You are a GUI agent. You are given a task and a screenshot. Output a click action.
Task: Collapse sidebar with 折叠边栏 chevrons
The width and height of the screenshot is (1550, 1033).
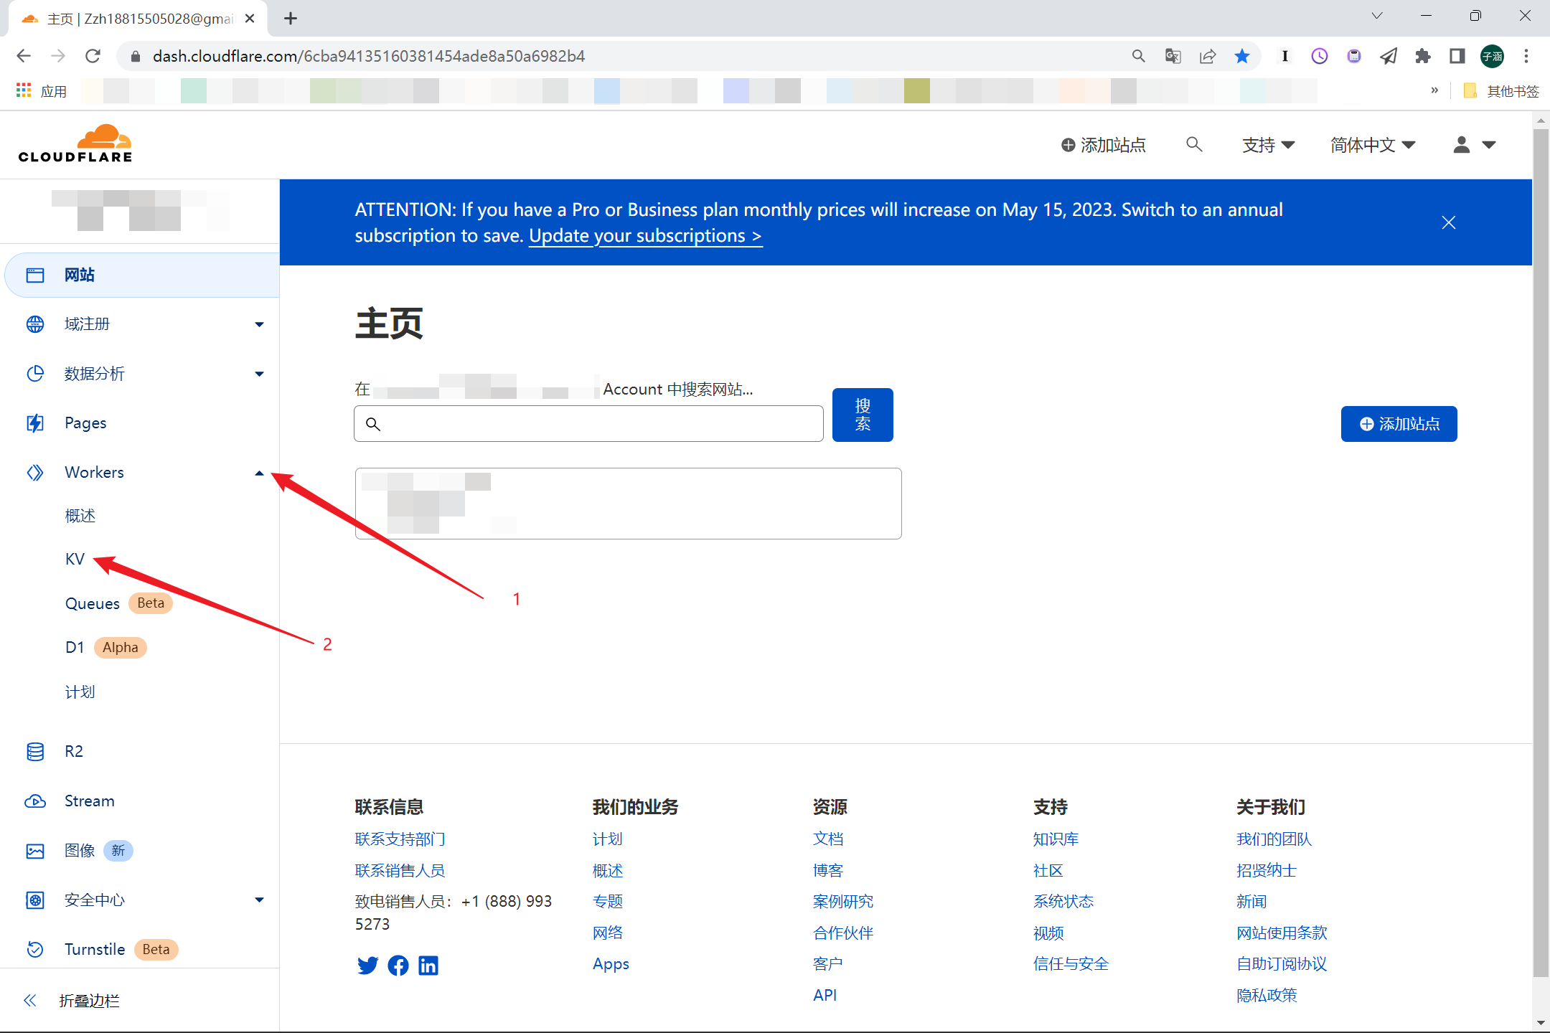click(29, 1001)
